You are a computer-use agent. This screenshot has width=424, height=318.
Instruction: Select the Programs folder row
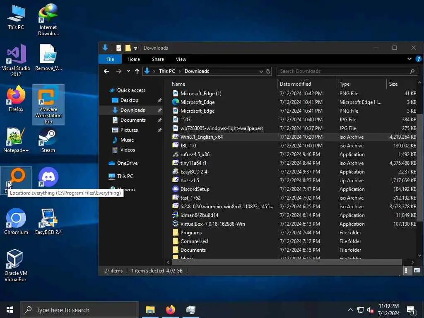294,233
